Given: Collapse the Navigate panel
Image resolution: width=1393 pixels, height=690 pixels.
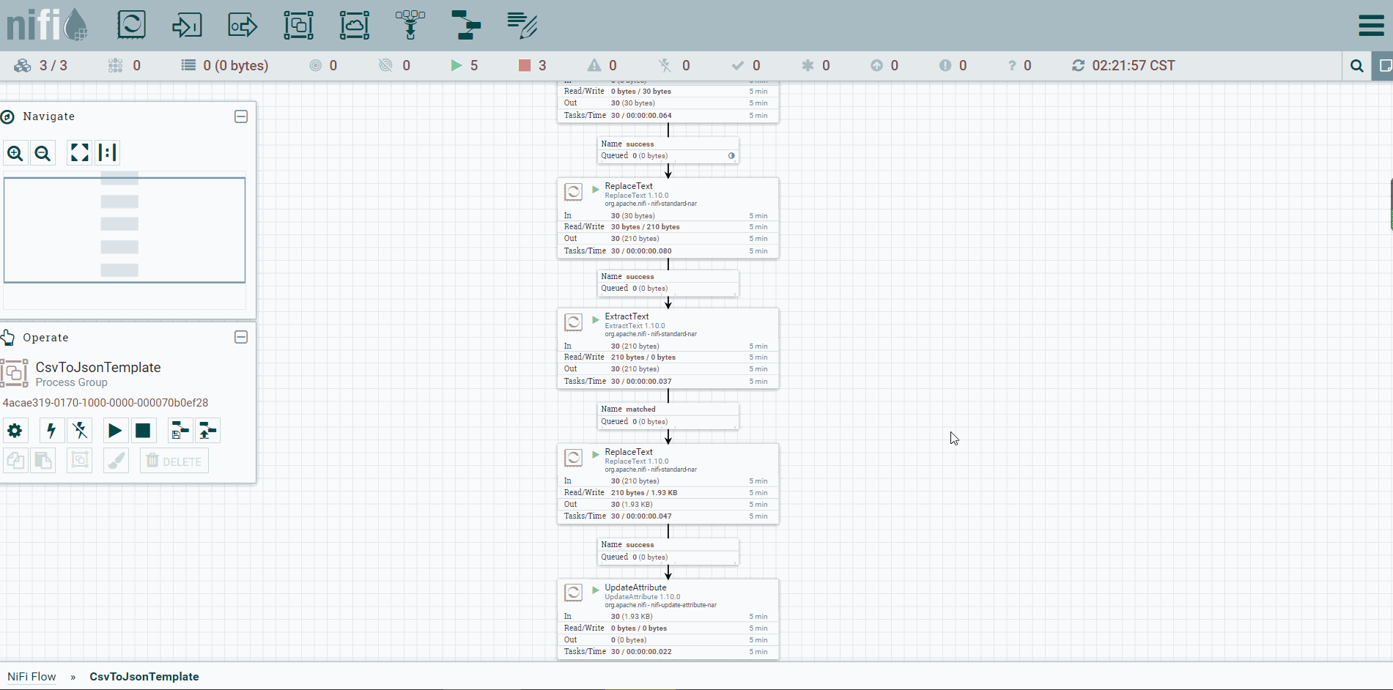Looking at the screenshot, I should click(241, 116).
